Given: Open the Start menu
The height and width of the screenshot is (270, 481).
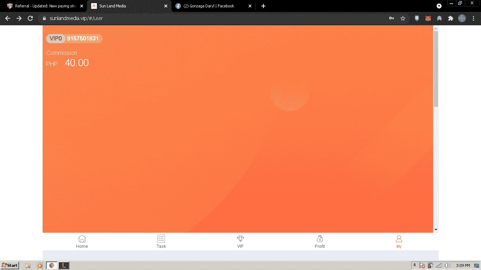Looking at the screenshot, I should [x=10, y=265].
